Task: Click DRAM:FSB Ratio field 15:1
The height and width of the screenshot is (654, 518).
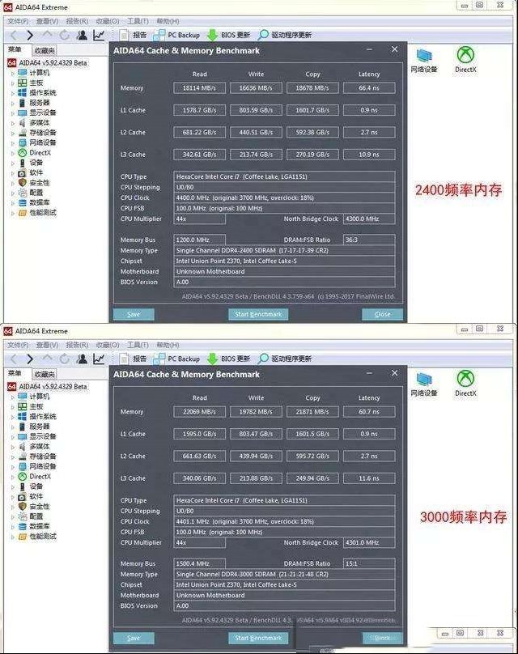Action: coord(369,563)
